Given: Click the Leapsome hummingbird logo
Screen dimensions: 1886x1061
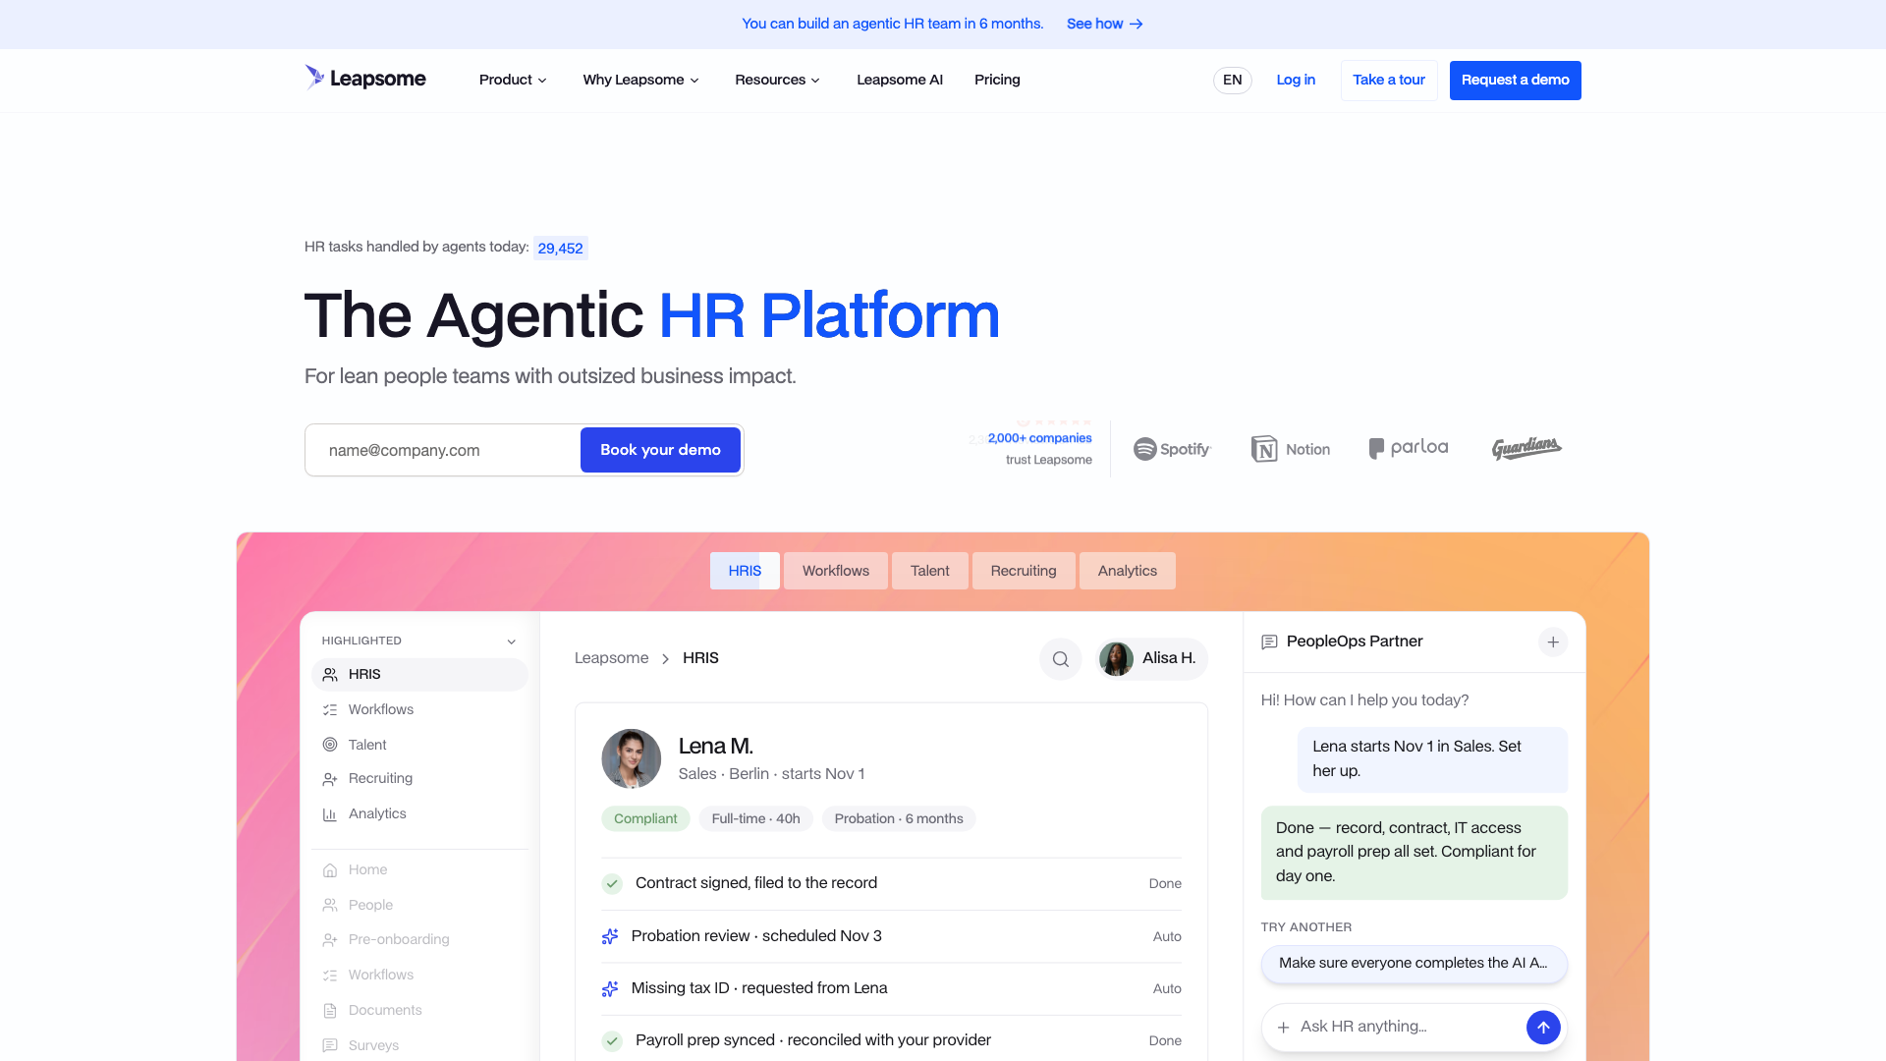Looking at the screenshot, I should point(364,79).
